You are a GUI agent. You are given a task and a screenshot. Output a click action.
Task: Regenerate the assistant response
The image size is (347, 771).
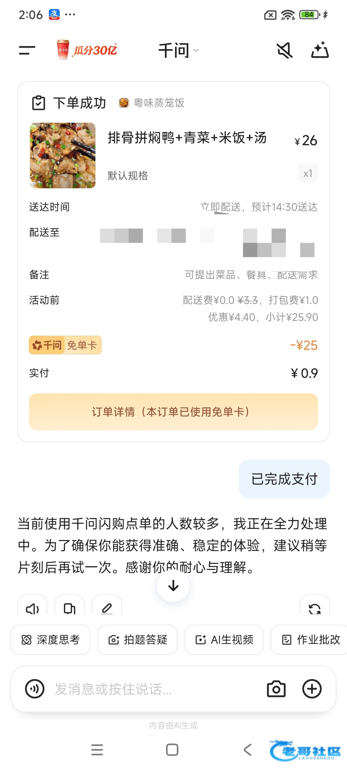(315, 607)
